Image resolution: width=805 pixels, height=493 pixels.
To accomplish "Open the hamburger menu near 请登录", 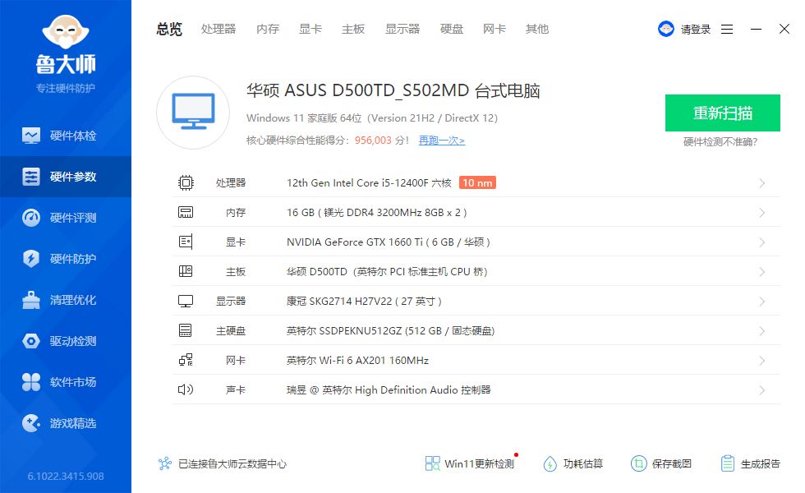I will point(726,28).
